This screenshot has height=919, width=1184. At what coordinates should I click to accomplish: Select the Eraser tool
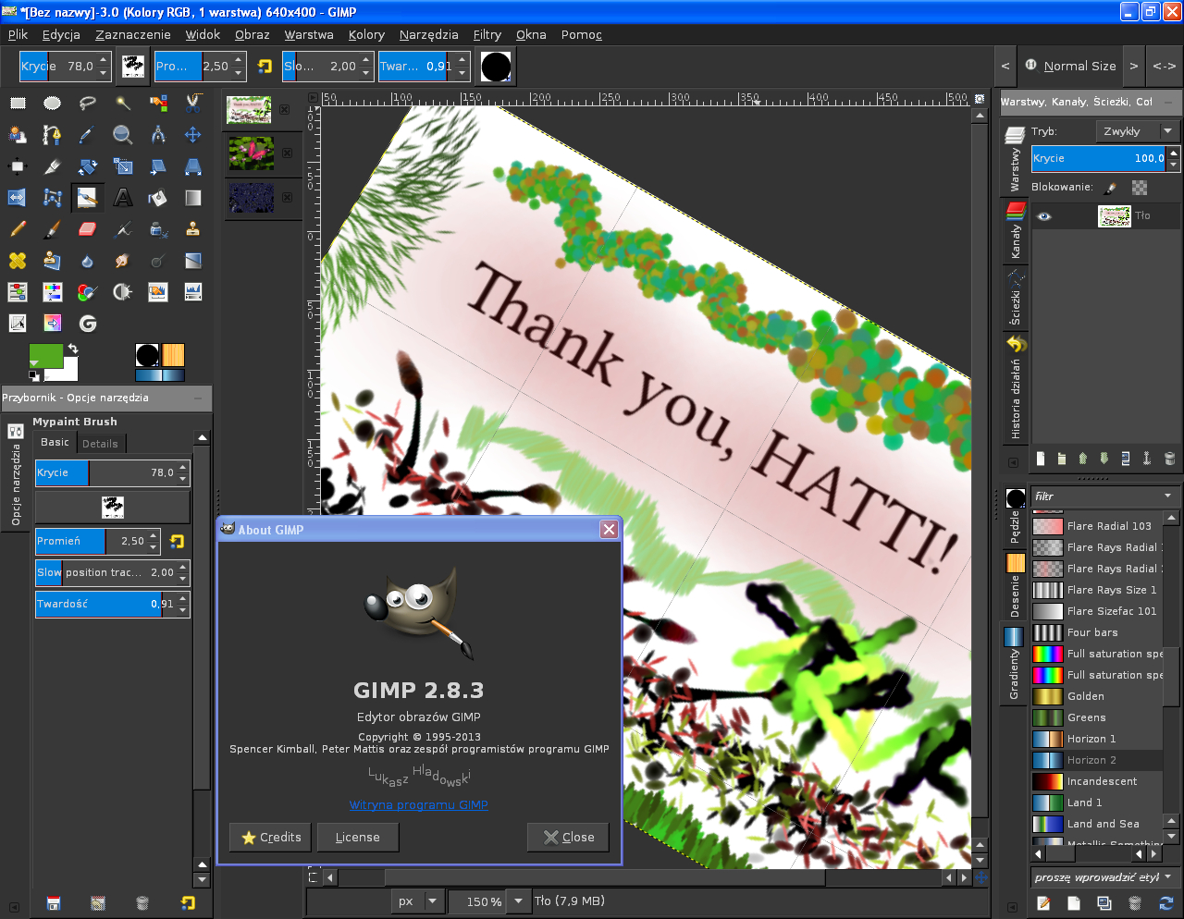(87, 228)
